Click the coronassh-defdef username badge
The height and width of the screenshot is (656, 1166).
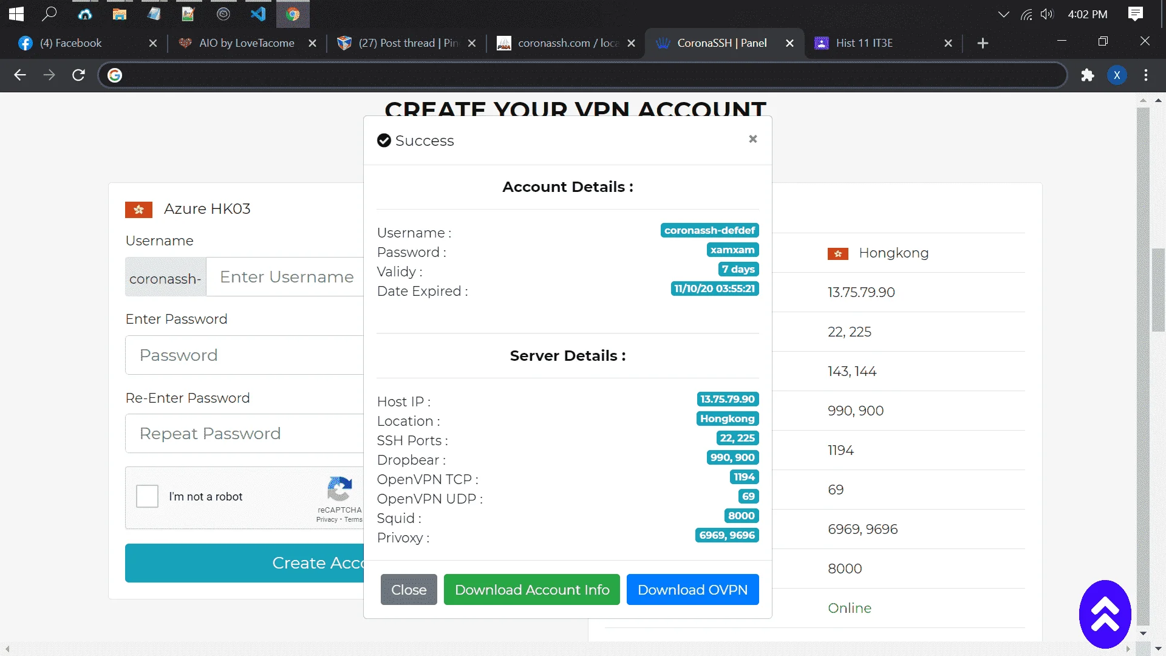[709, 231]
